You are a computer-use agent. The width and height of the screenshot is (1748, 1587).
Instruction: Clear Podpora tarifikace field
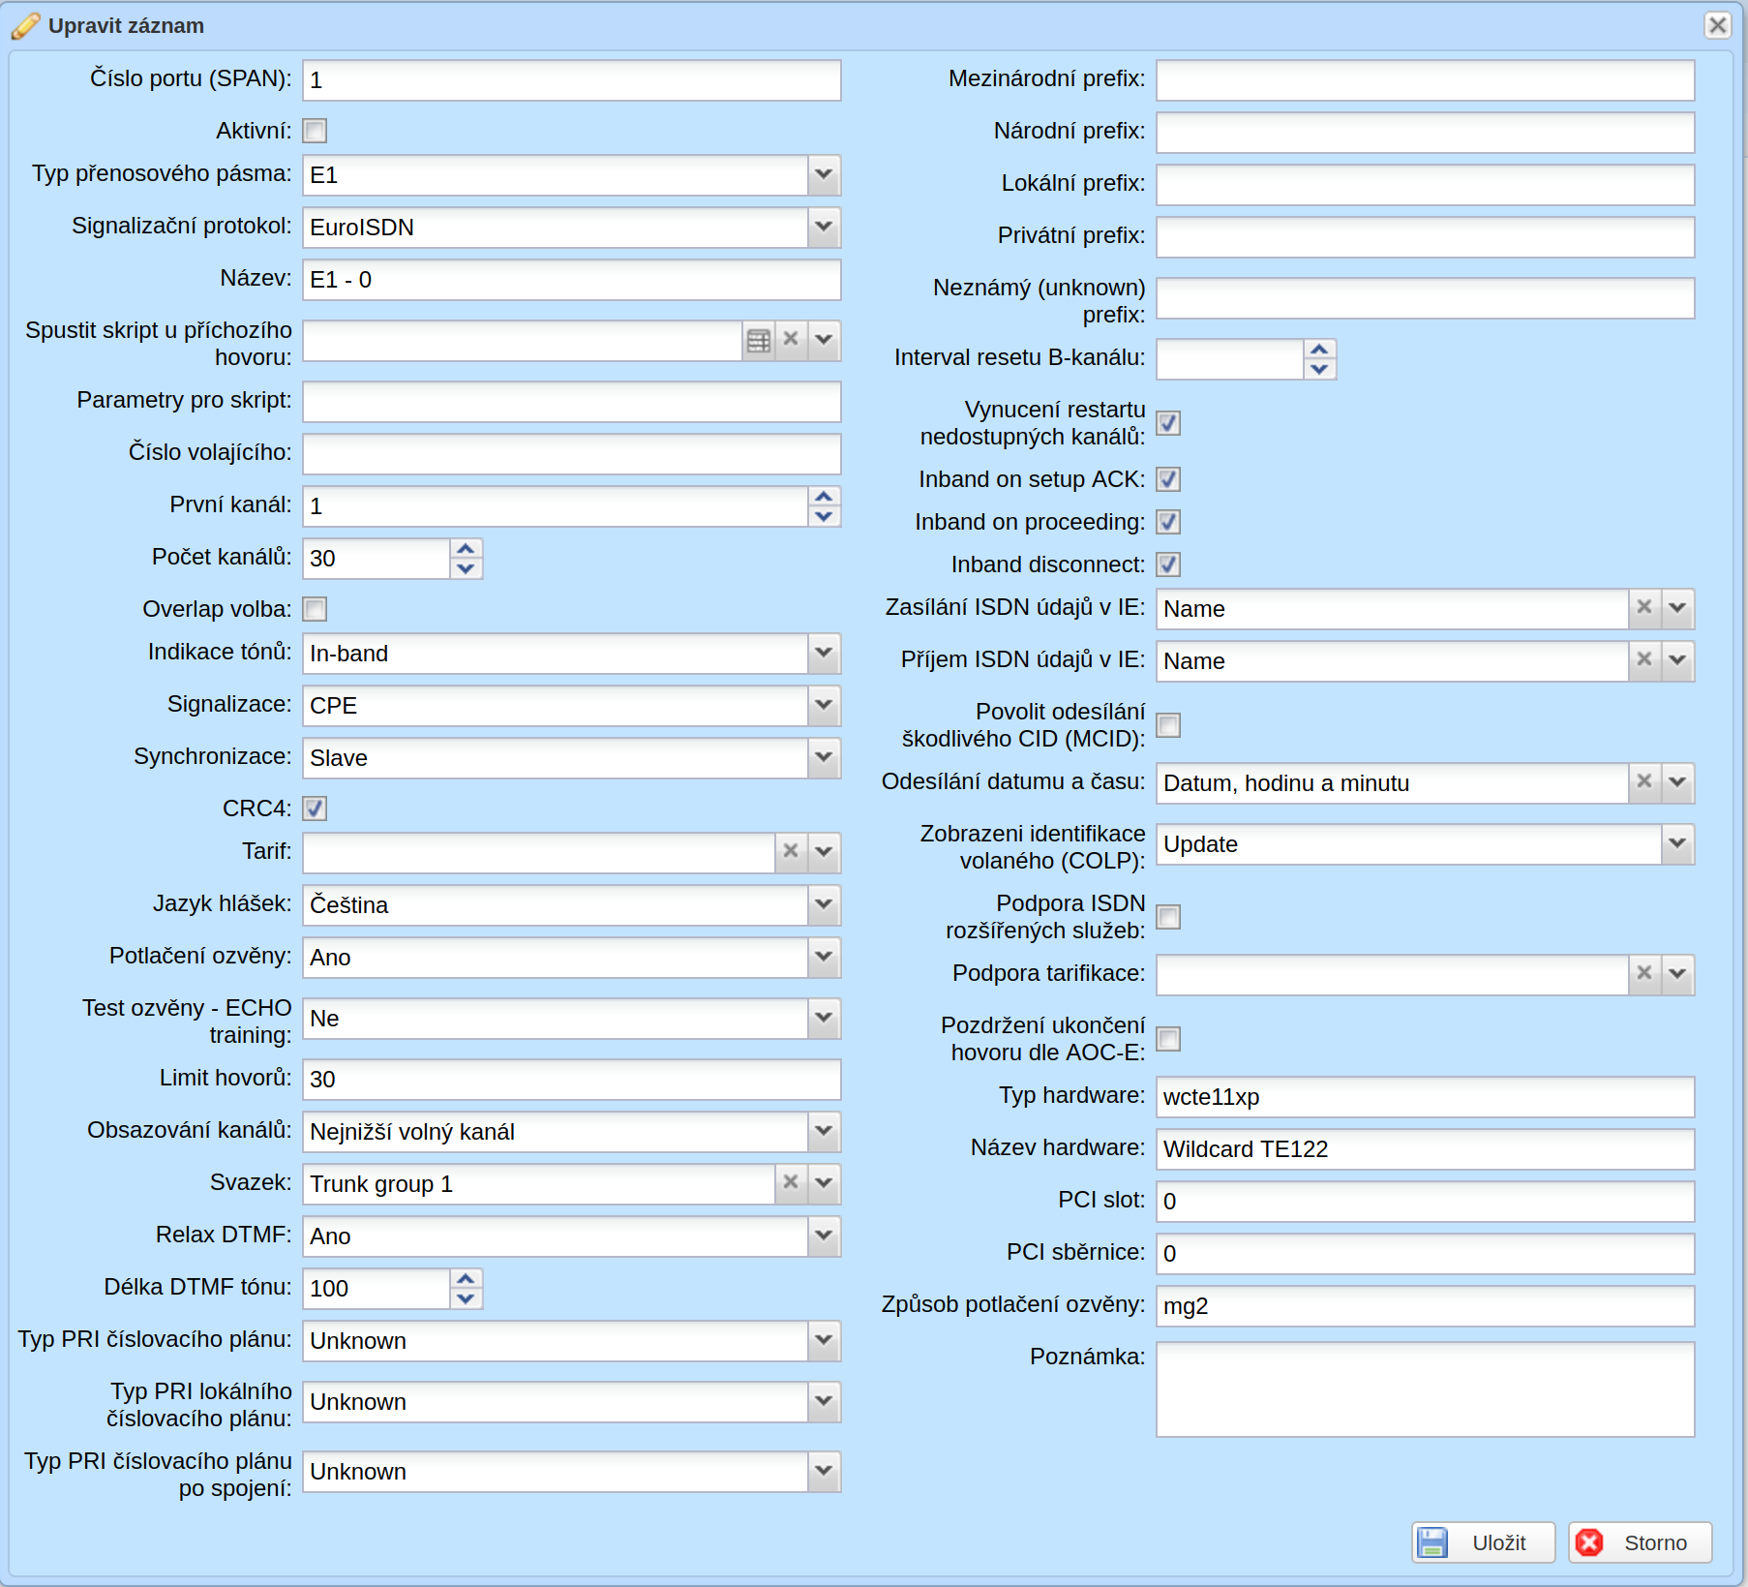pyautogui.click(x=1644, y=974)
